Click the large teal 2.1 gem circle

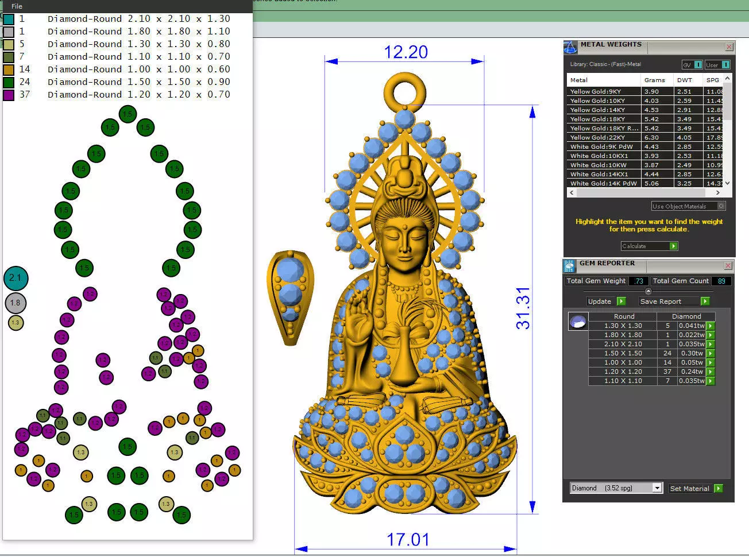(x=16, y=278)
